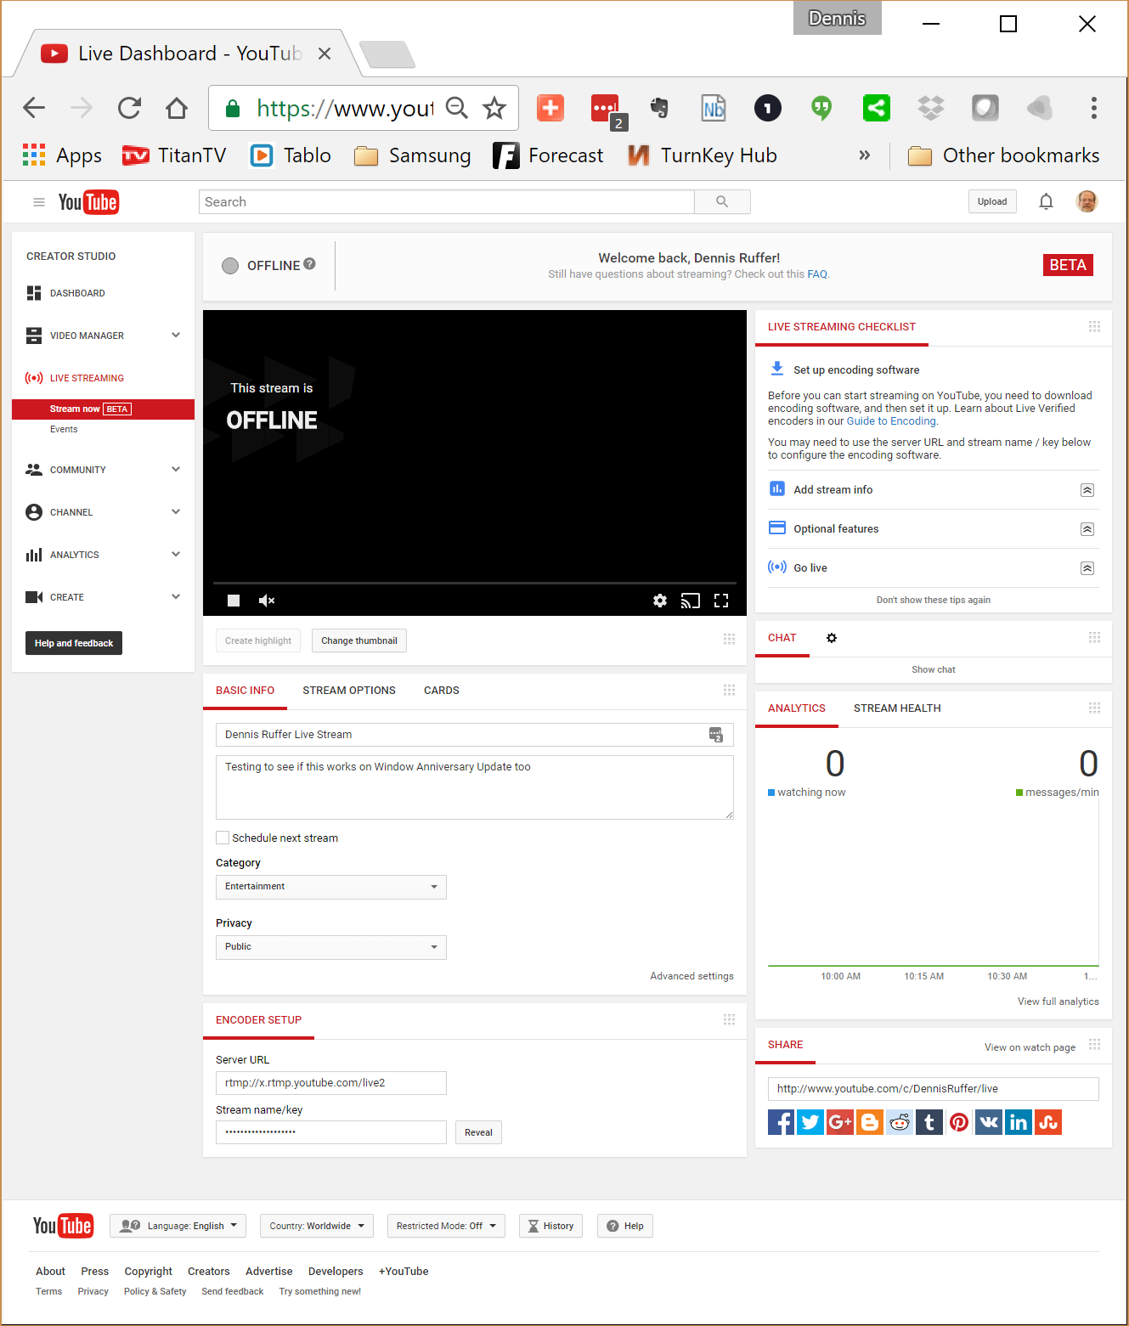The height and width of the screenshot is (1326, 1129).
Task: Open the Category dropdown showing Entertainment
Action: click(330, 887)
